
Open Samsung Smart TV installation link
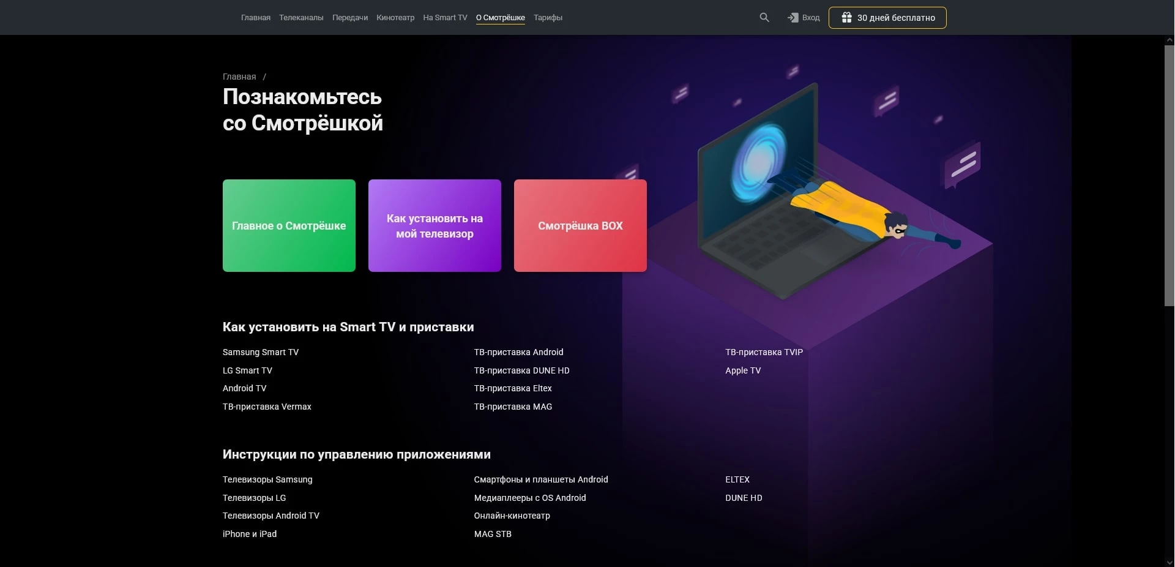tap(261, 352)
